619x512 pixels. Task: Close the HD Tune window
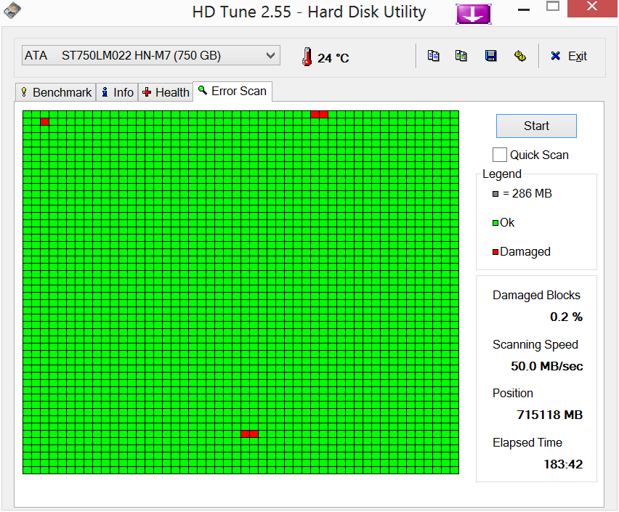point(592,7)
